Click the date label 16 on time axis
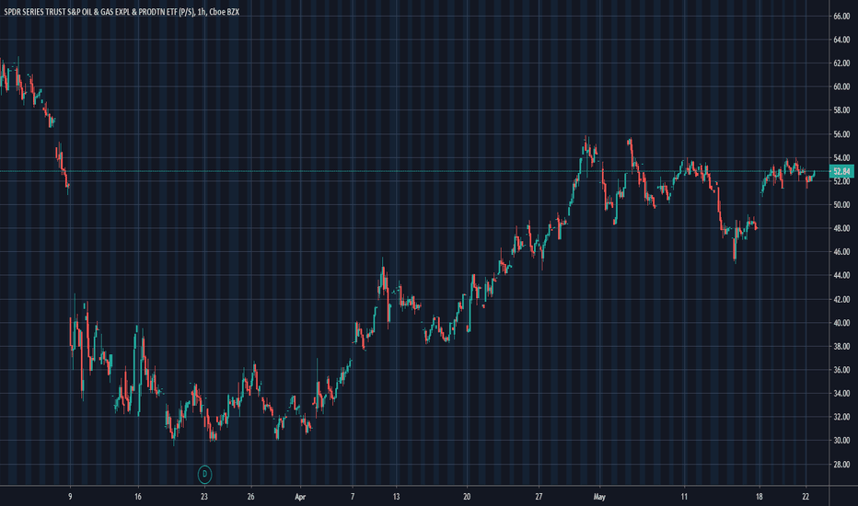 [x=138, y=497]
